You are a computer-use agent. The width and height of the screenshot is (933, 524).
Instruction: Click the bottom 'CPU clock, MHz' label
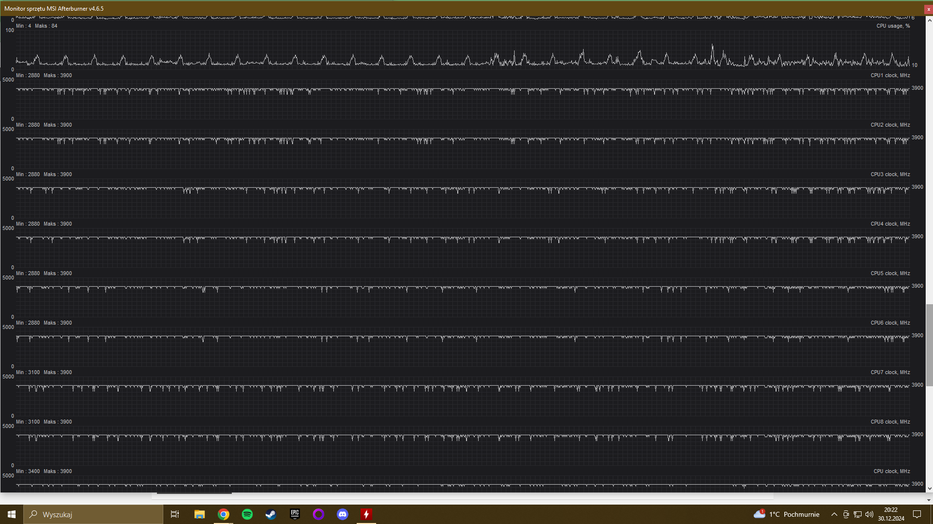coord(892,472)
